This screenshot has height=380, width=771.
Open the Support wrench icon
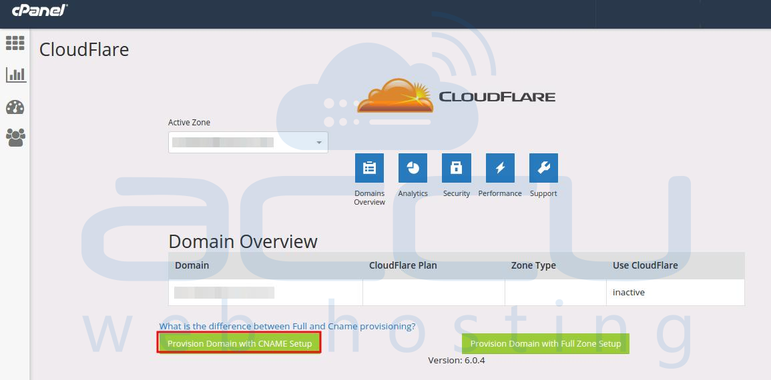pos(543,168)
